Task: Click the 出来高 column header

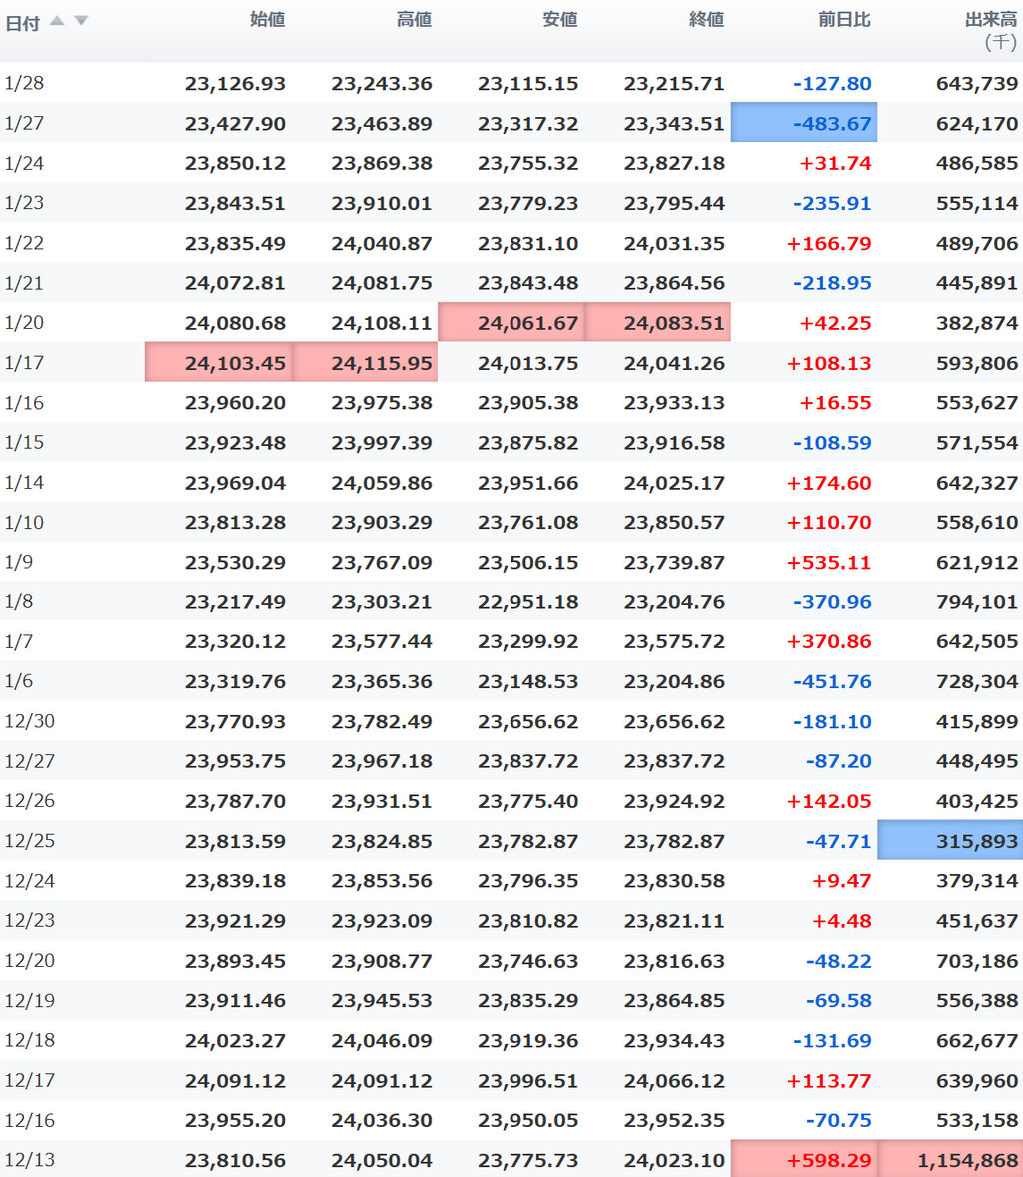Action: [x=991, y=20]
